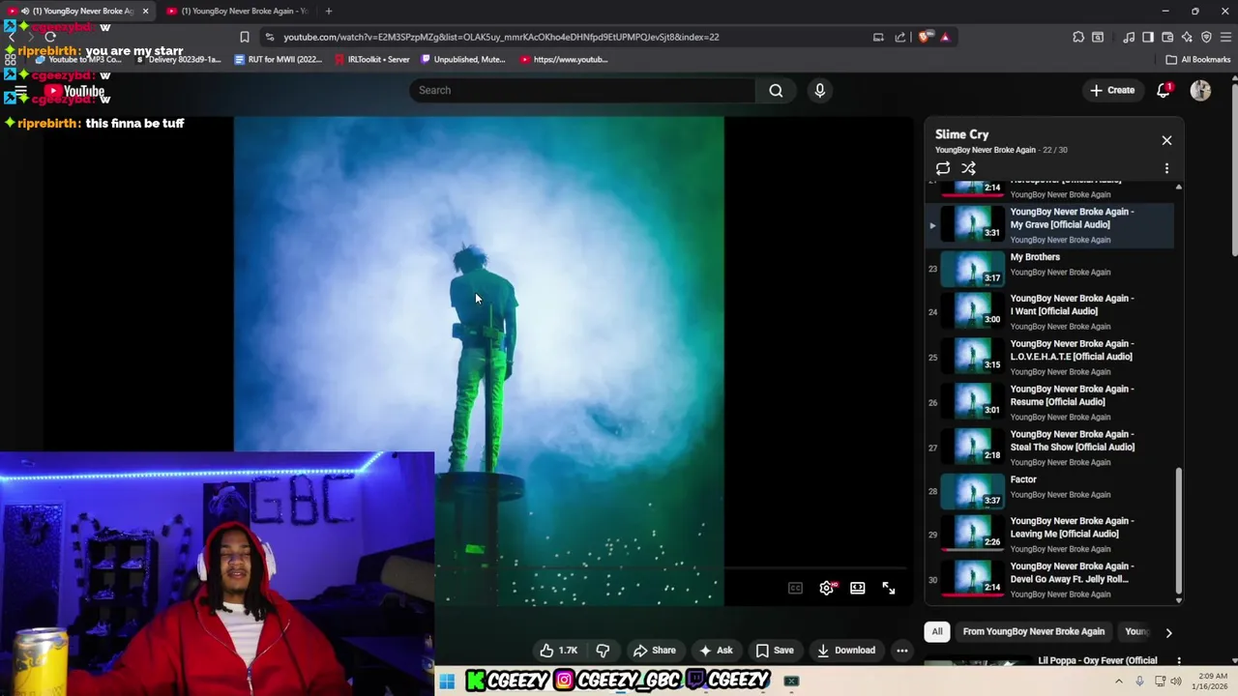Select the All filter chip
This screenshot has height=696, width=1238.
(x=936, y=631)
